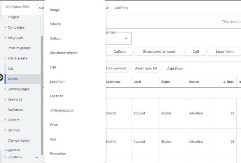Expand the Campaigns section arrow
The height and width of the screenshot is (163, 241).
pyautogui.click(x=5, y=27)
